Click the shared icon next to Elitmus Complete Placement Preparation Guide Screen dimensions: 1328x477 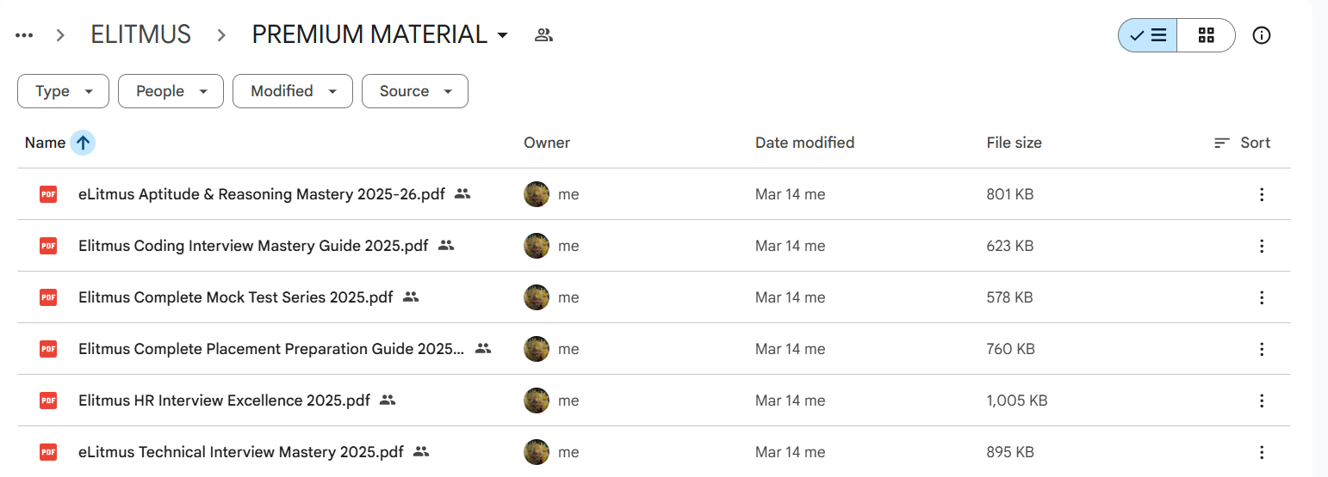(x=483, y=349)
